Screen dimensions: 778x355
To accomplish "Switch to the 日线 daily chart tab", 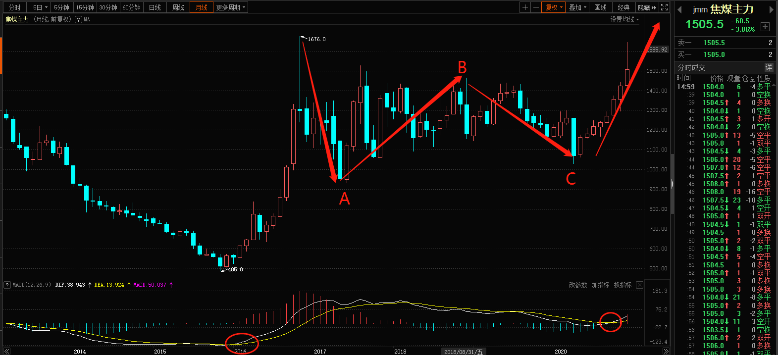I will point(155,7).
